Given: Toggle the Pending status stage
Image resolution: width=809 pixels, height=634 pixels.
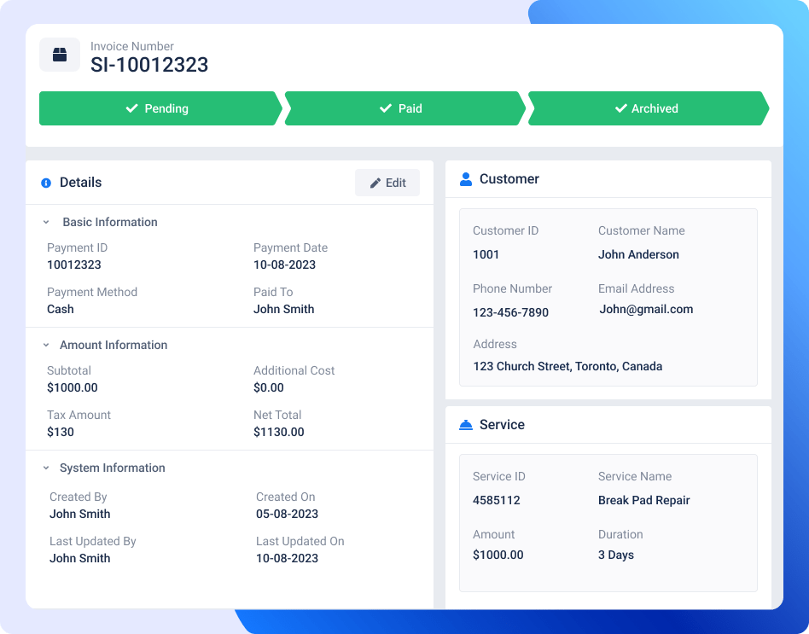Looking at the screenshot, I should (x=159, y=108).
